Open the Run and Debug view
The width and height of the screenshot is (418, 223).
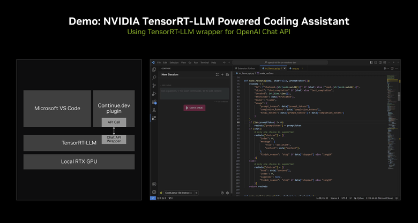pyautogui.click(x=154, y=94)
